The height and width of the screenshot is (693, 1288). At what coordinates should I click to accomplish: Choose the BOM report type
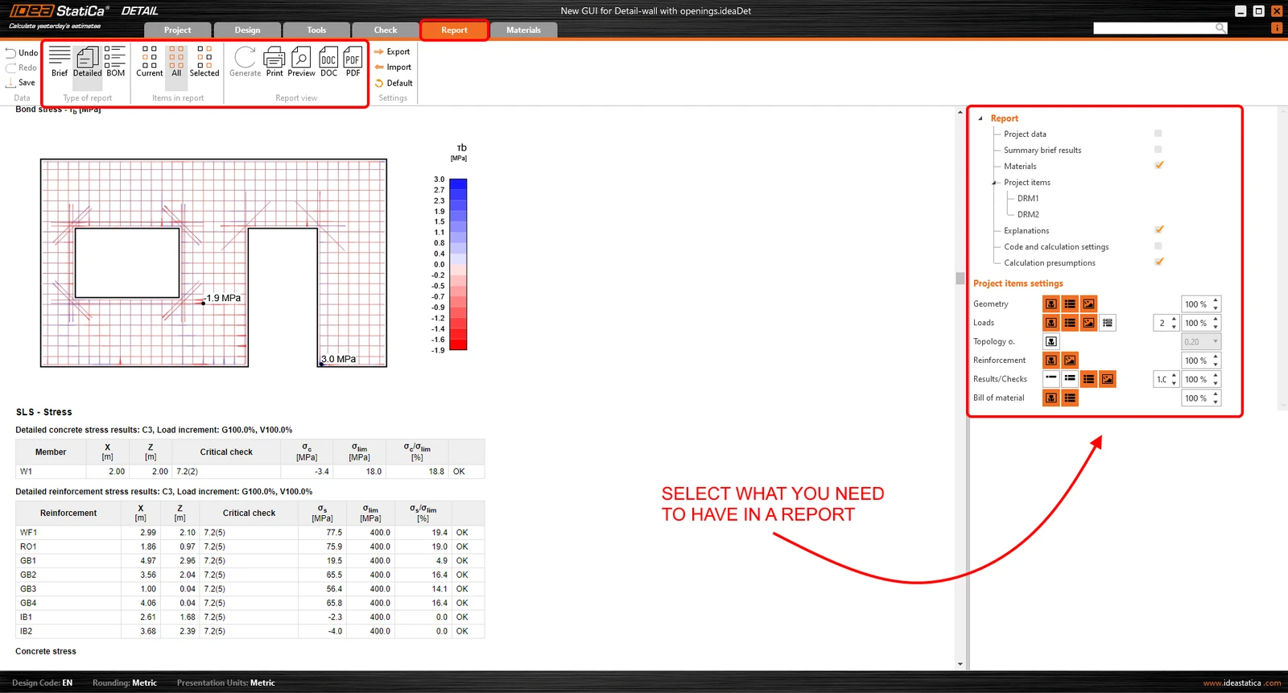point(115,61)
